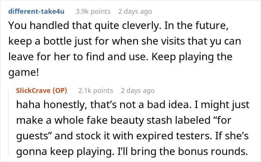
Task: Collapse the reply via its thread line
Action: pos(9,123)
